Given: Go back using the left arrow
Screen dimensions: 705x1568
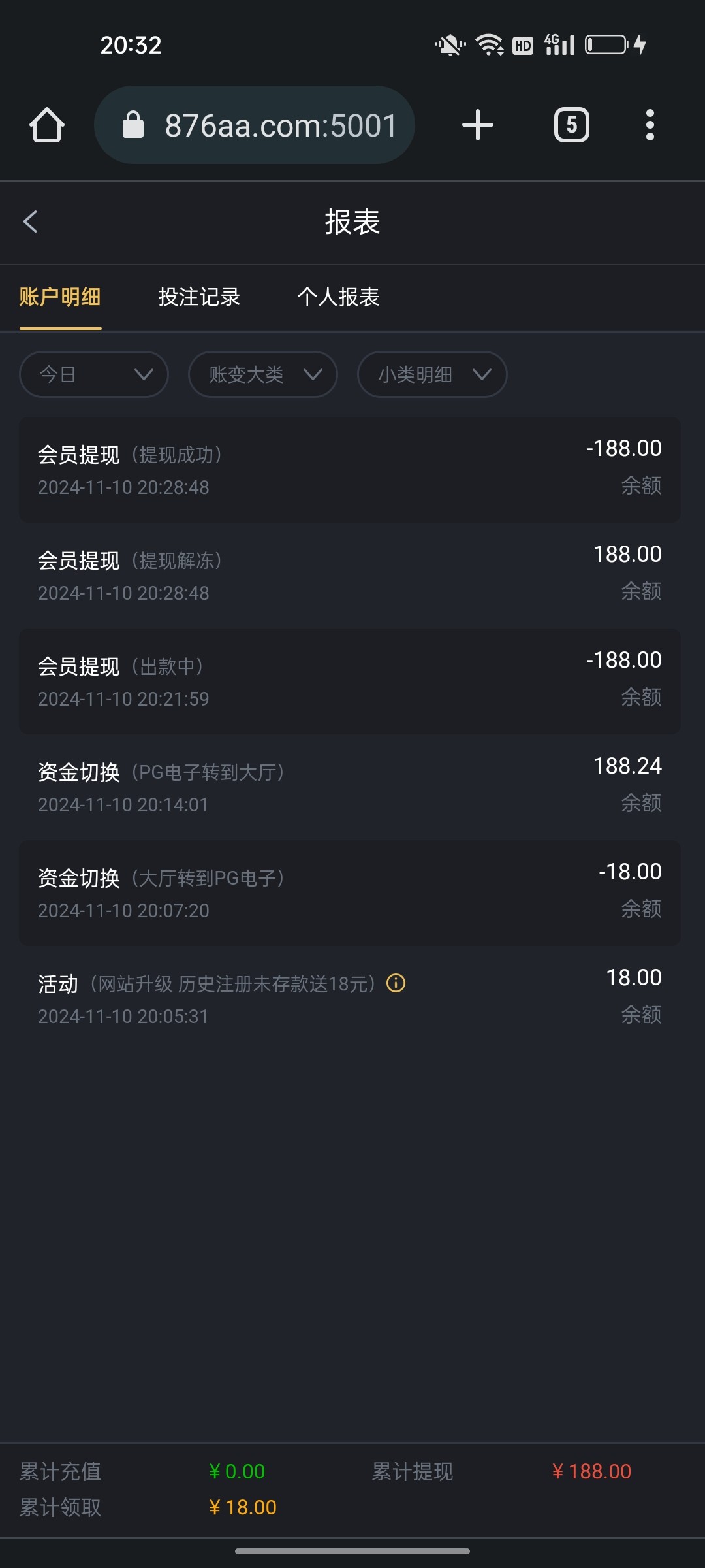Looking at the screenshot, I should [x=31, y=221].
